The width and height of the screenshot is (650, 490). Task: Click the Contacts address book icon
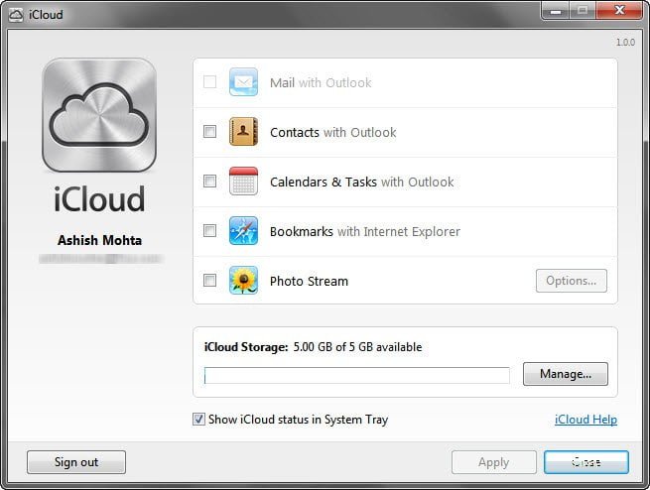coord(243,132)
